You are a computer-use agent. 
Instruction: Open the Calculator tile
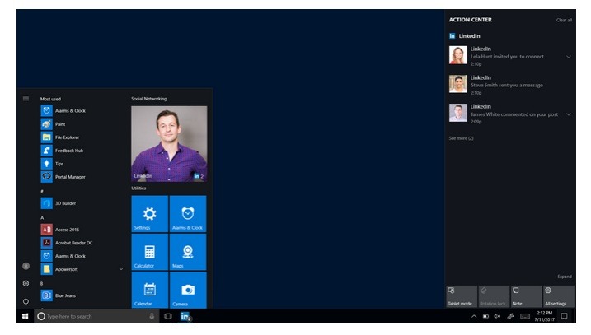(150, 252)
